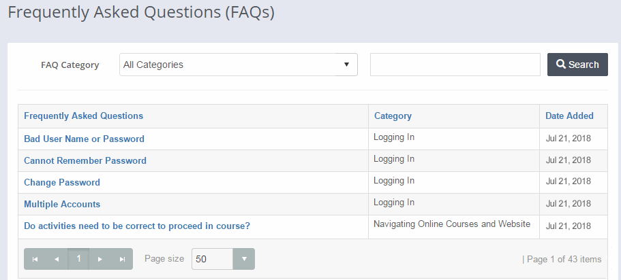Image resolution: width=621 pixels, height=280 pixels.
Task: Open the "Multiple Accounts" FAQ
Action: pyautogui.click(x=62, y=205)
